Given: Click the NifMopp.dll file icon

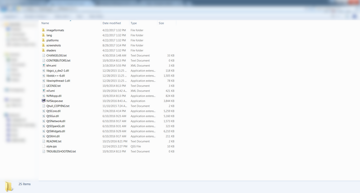Looking at the screenshot, I should tap(44, 95).
